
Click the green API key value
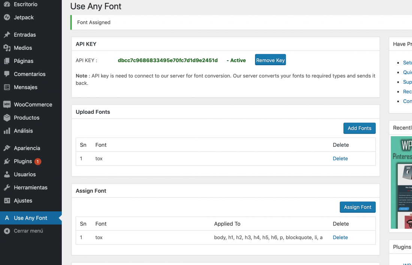[168, 60]
